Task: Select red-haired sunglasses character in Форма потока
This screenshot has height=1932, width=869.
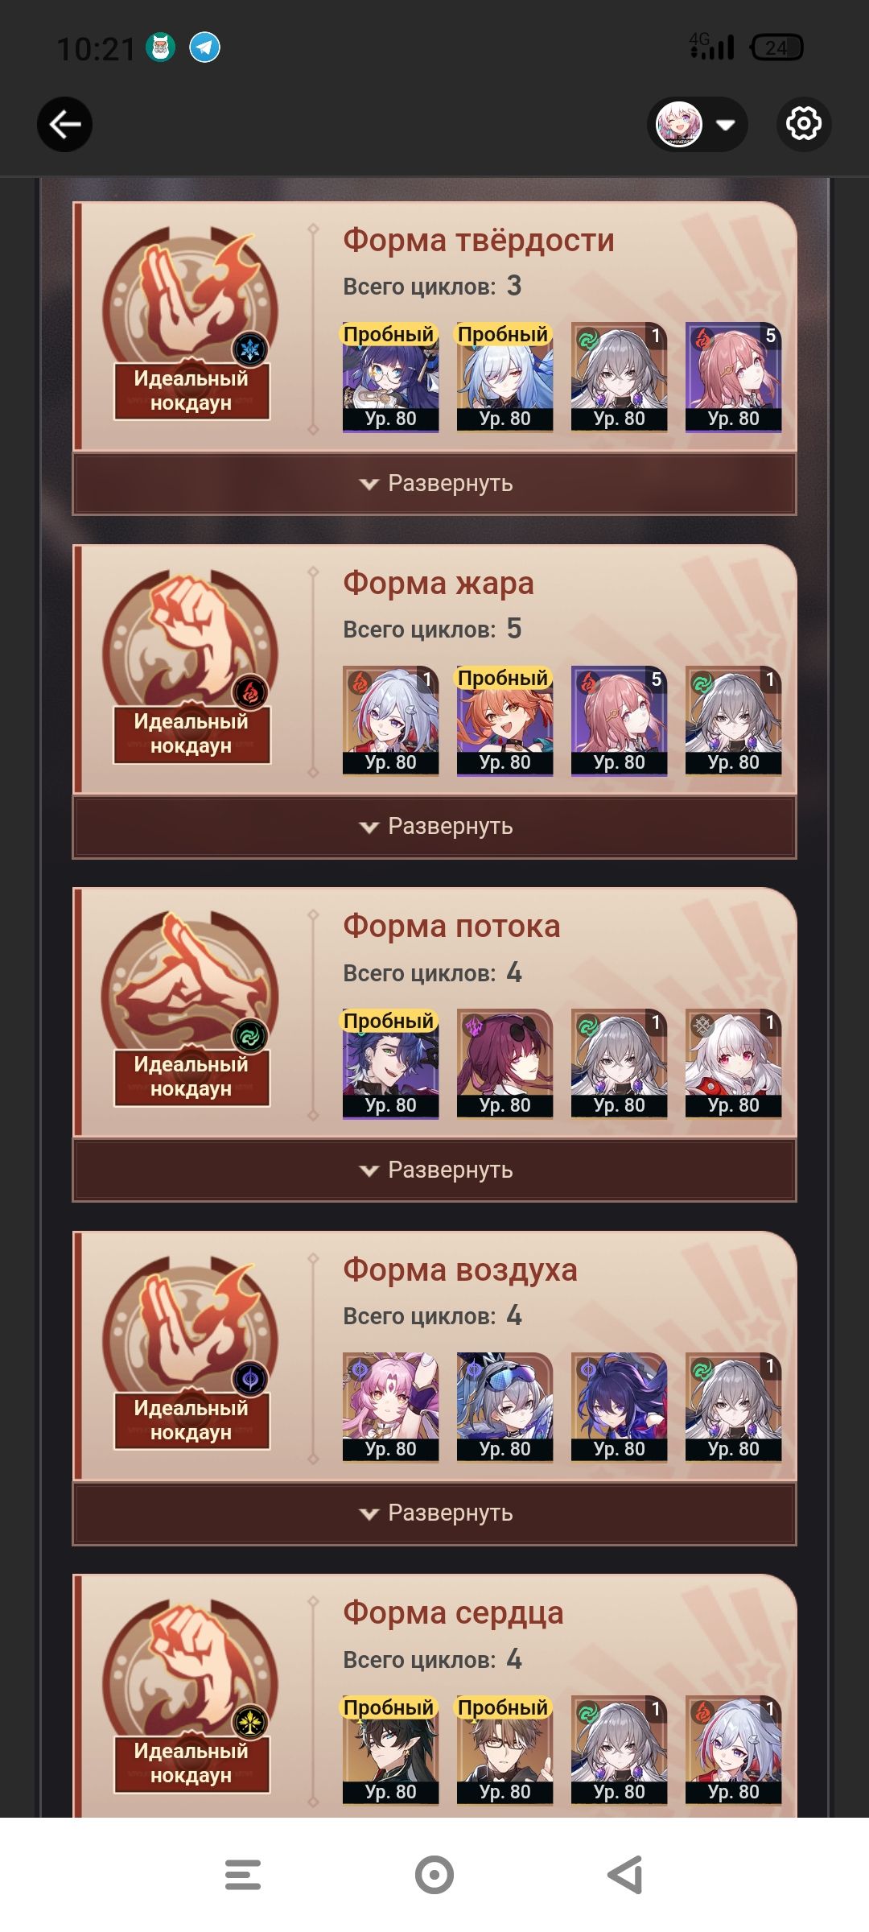Action: pos(505,1063)
